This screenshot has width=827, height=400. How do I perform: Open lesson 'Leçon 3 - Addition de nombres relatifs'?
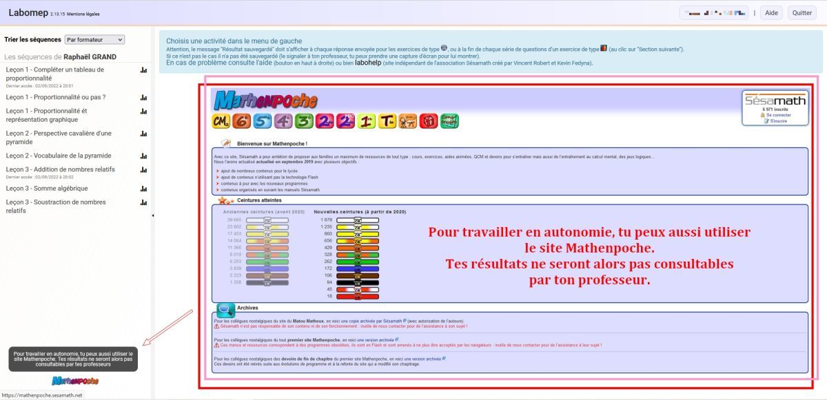tap(61, 169)
